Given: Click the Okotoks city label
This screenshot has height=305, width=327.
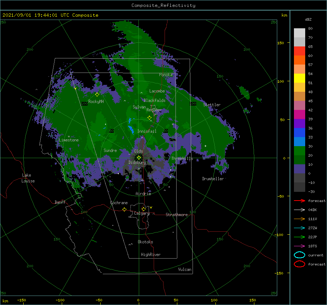Looking at the screenshot, I should pyautogui.click(x=145, y=242).
